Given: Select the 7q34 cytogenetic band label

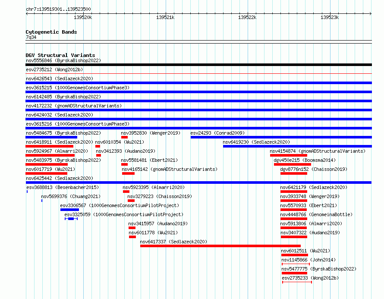Looking at the screenshot, I should click(31, 37).
